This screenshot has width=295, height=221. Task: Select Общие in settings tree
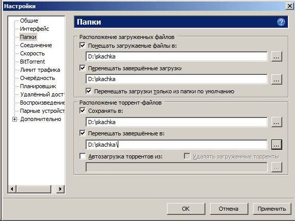(x=29, y=21)
